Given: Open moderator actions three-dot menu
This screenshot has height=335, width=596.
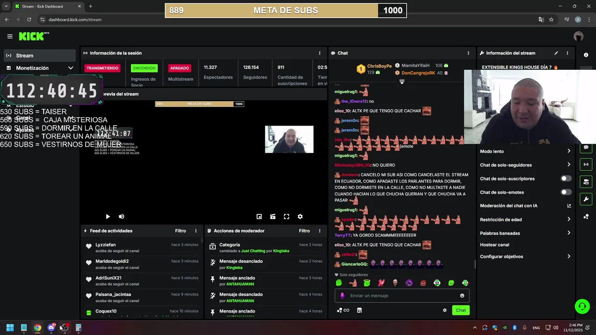Looking at the screenshot, I should 319,231.
